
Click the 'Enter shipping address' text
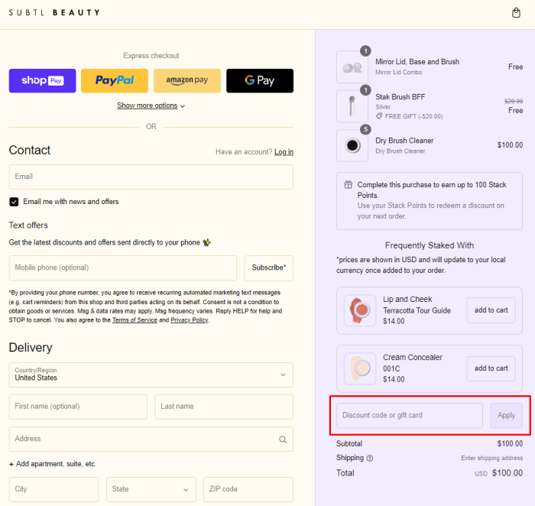(491, 459)
